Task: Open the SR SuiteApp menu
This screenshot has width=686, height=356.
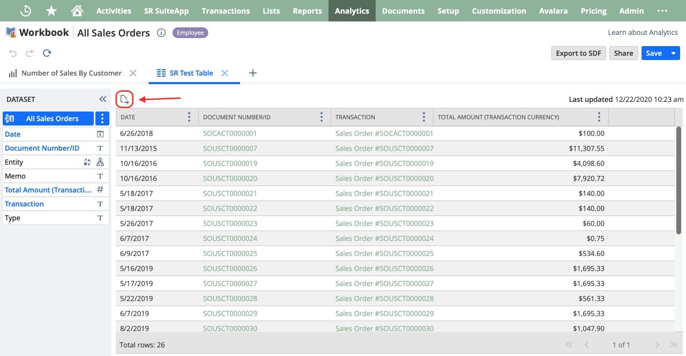Action: pos(166,11)
